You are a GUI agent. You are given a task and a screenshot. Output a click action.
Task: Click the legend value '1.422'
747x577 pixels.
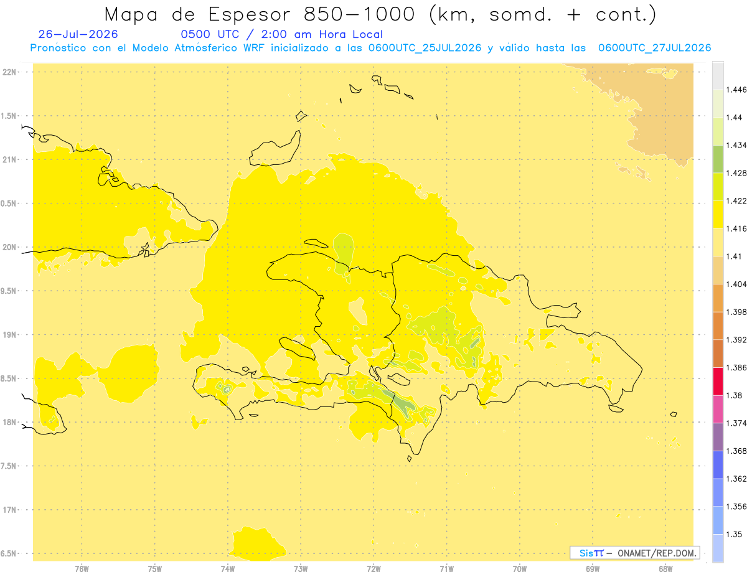[x=736, y=200]
